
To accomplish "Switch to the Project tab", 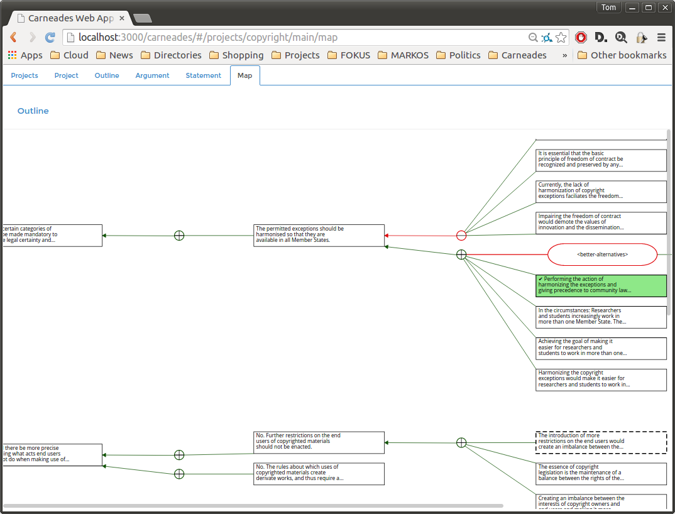I will click(x=66, y=75).
